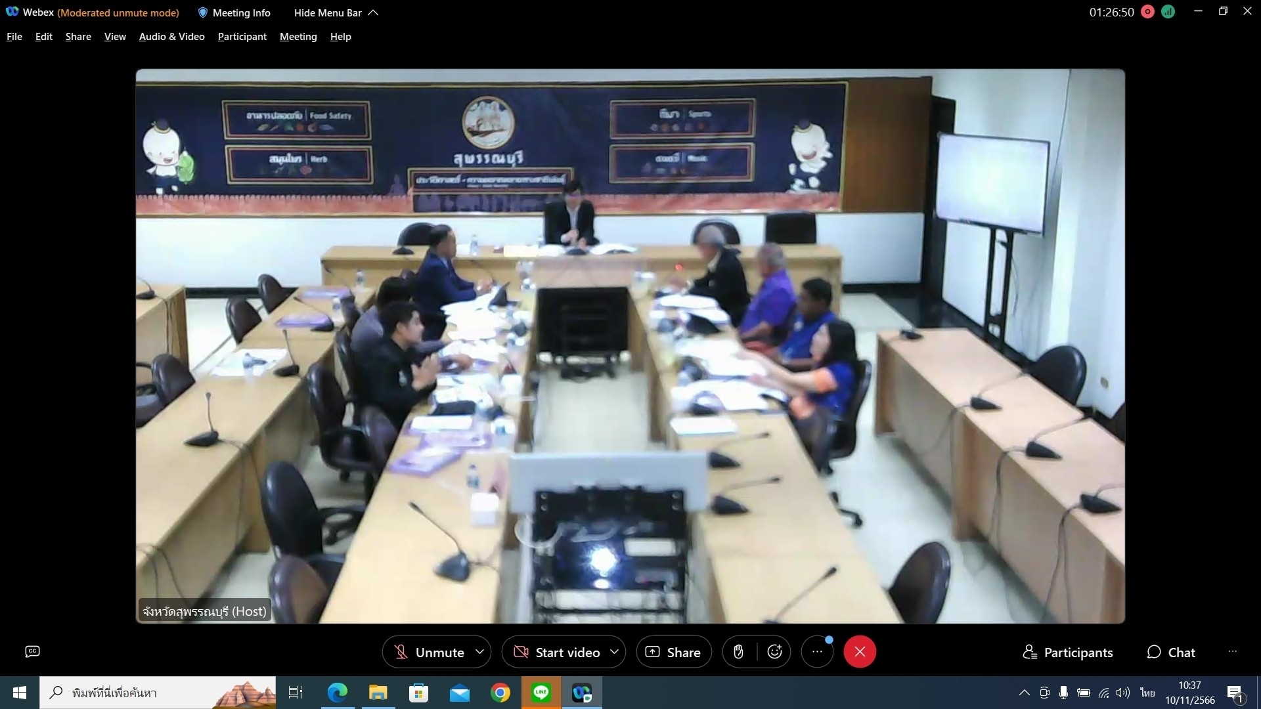1261x709 pixels.
Task: Open Wi-Fi network settings tray icon
Action: (1104, 693)
